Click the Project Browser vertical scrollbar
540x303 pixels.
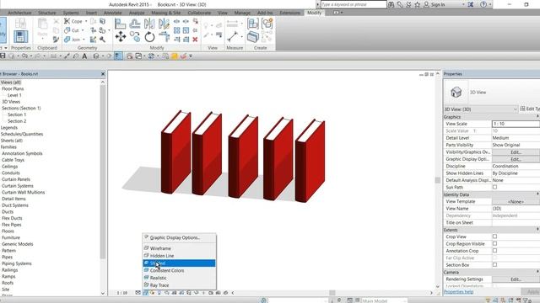pyautogui.click(x=103, y=172)
